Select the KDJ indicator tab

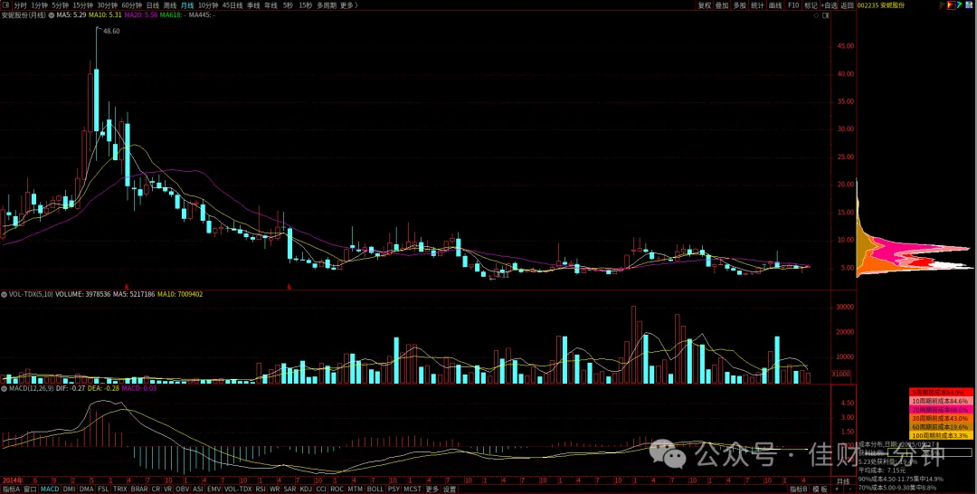(306, 489)
